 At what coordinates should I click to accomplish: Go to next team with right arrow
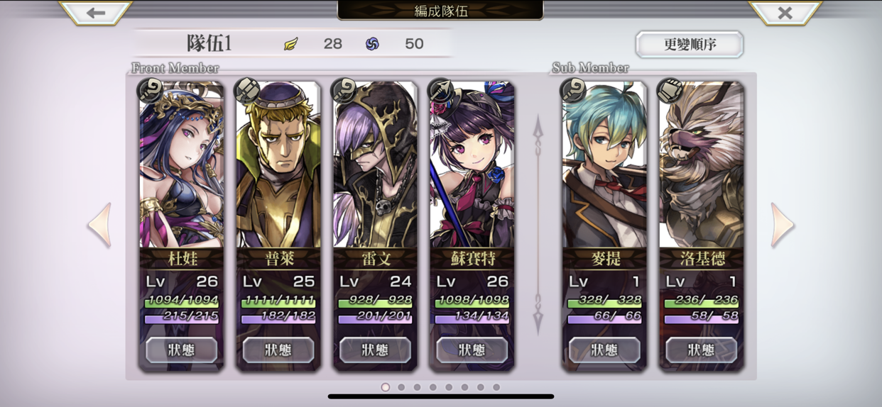click(x=783, y=225)
